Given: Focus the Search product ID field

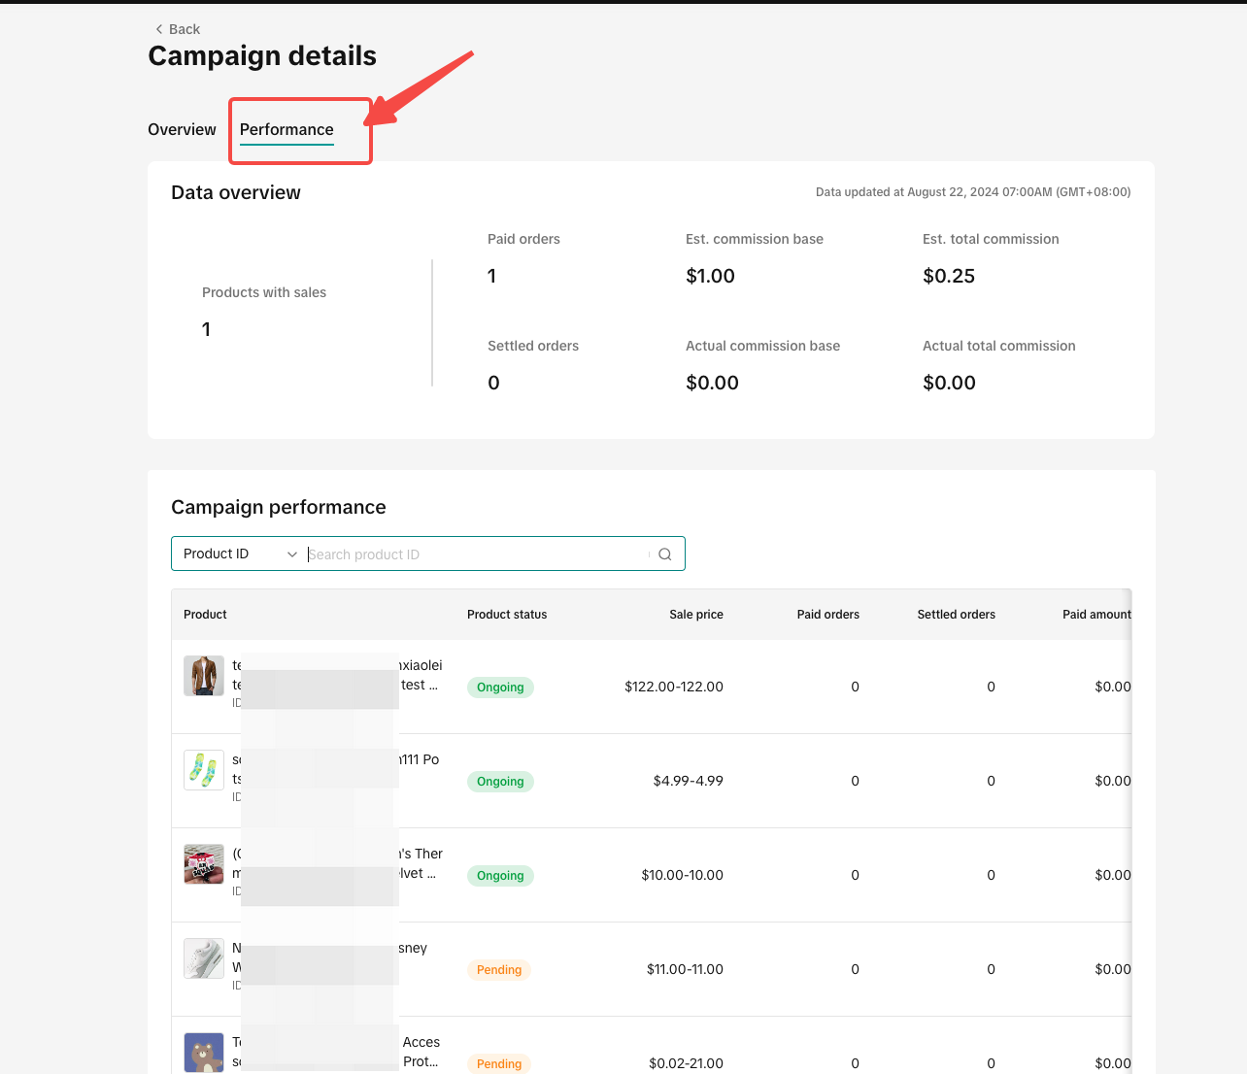Looking at the screenshot, I should [x=476, y=554].
